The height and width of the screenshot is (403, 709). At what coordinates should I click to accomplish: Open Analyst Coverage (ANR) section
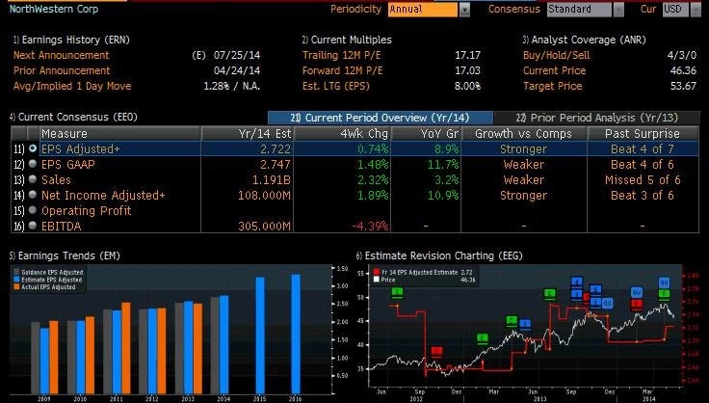pyautogui.click(x=584, y=40)
